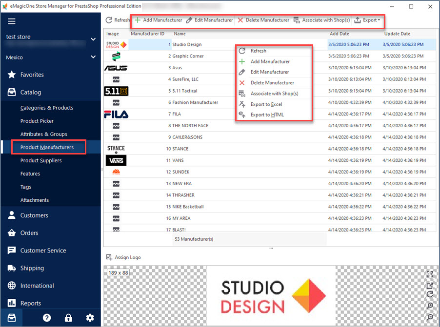Sort by the Add Date column header
440x327 pixels.
click(x=339, y=34)
